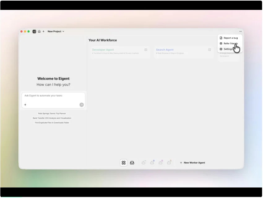
Task: Expand the Search Agent card icon
Action: (x=209, y=49)
